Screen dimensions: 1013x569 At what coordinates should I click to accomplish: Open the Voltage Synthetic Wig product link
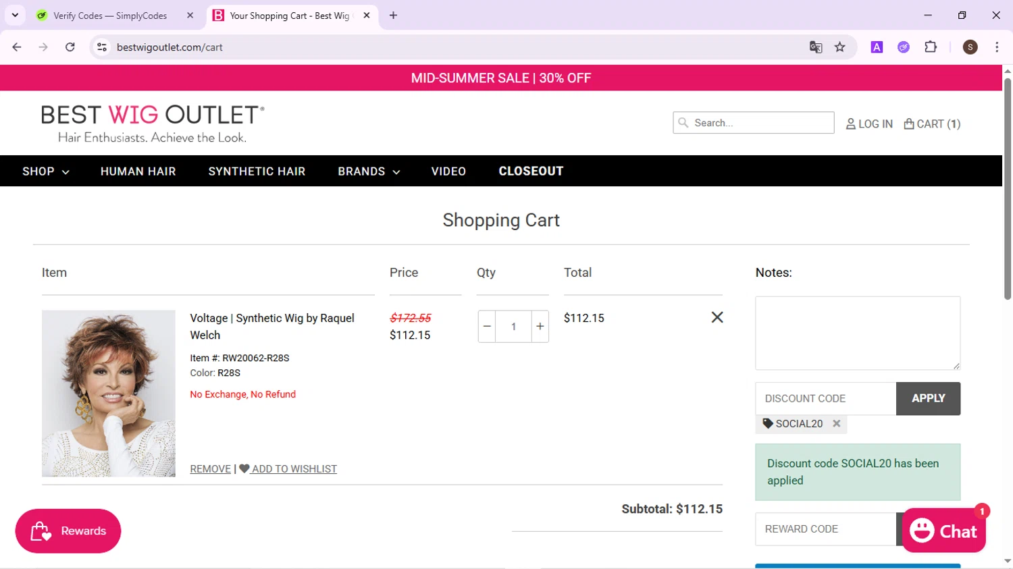272,327
